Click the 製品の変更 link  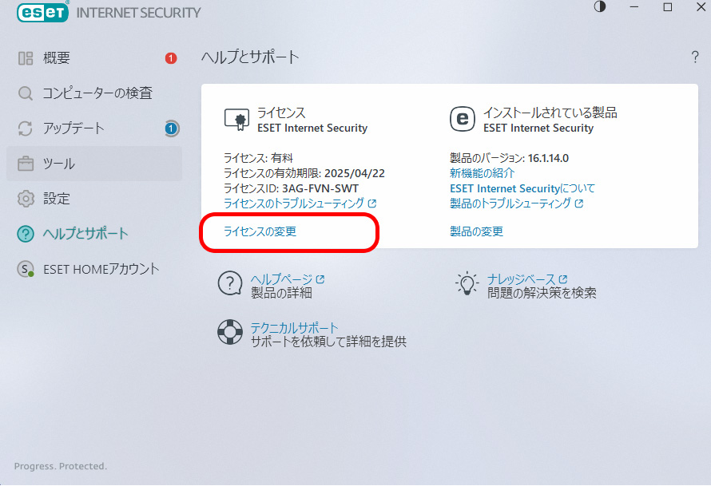pyautogui.click(x=476, y=231)
